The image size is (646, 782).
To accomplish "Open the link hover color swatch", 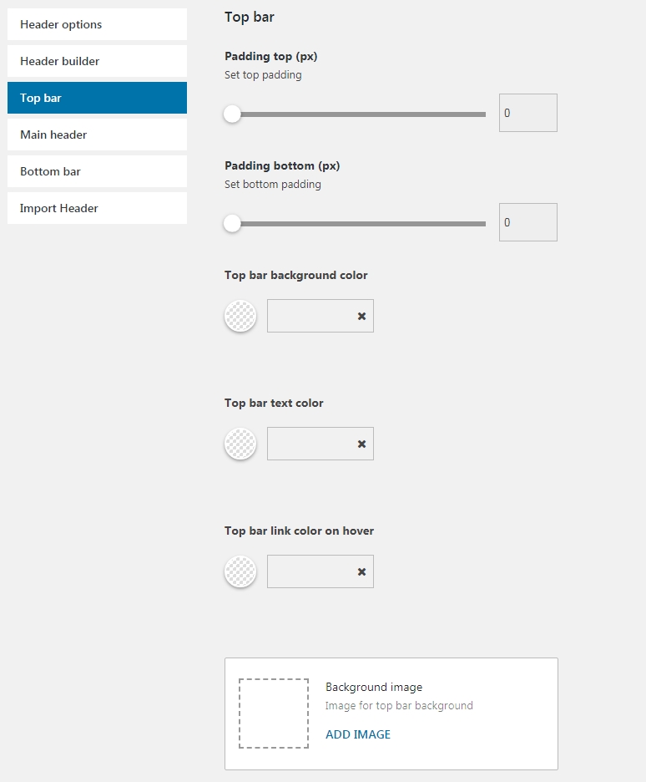I will [240, 571].
